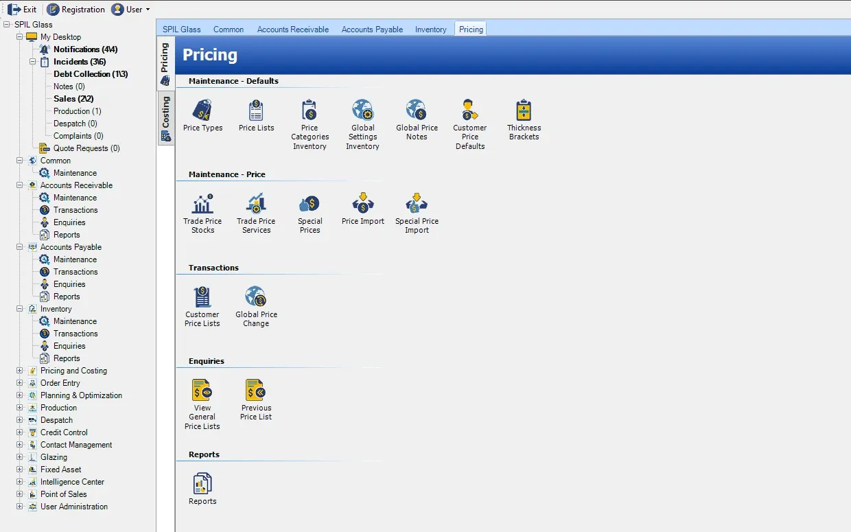Select the SPIL Glass root node

(33, 25)
